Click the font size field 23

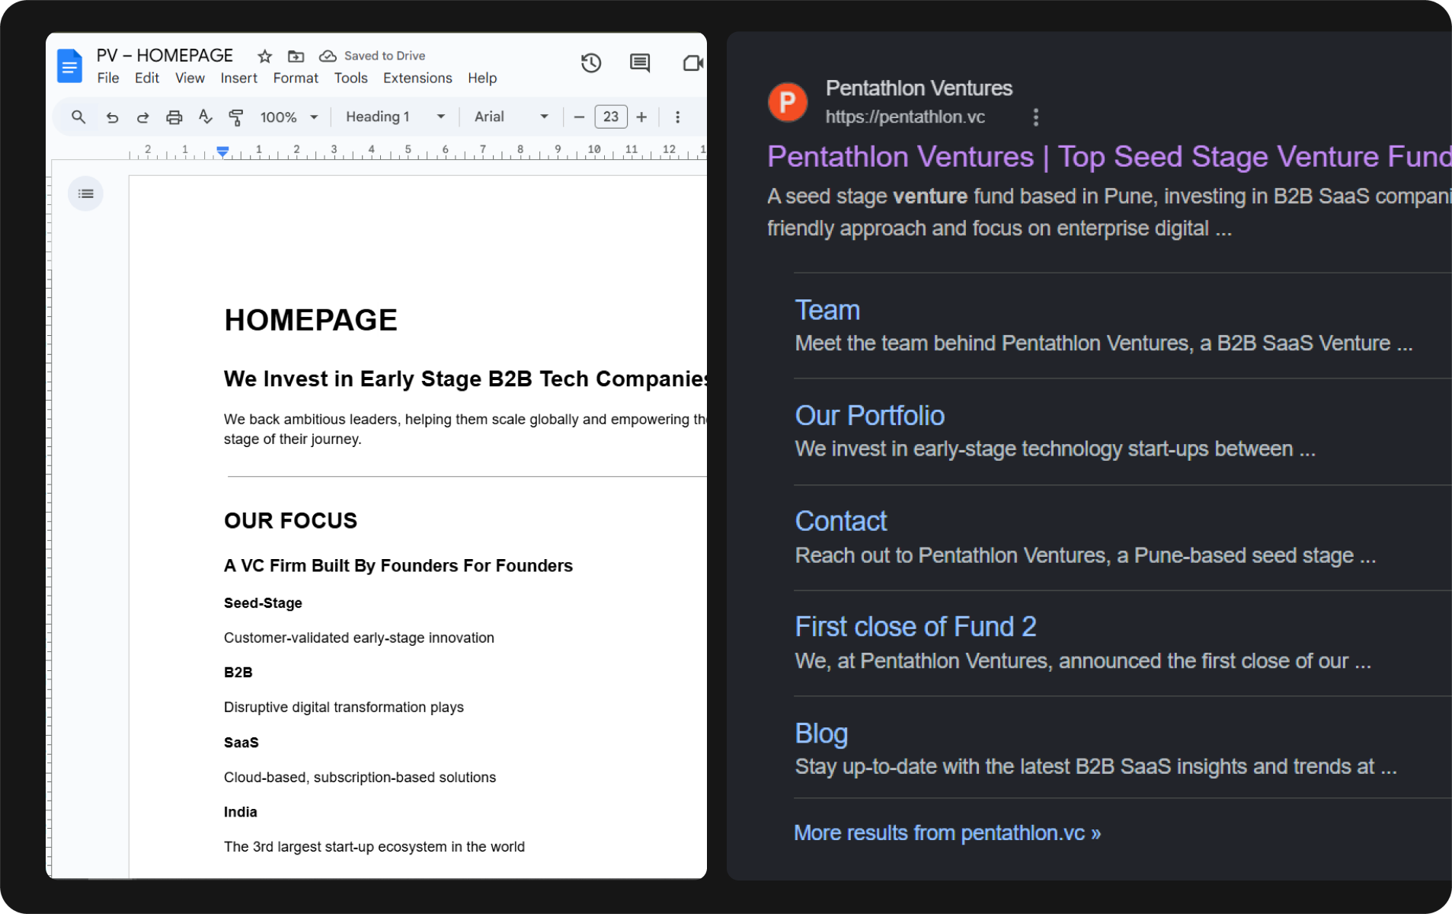pyautogui.click(x=611, y=117)
